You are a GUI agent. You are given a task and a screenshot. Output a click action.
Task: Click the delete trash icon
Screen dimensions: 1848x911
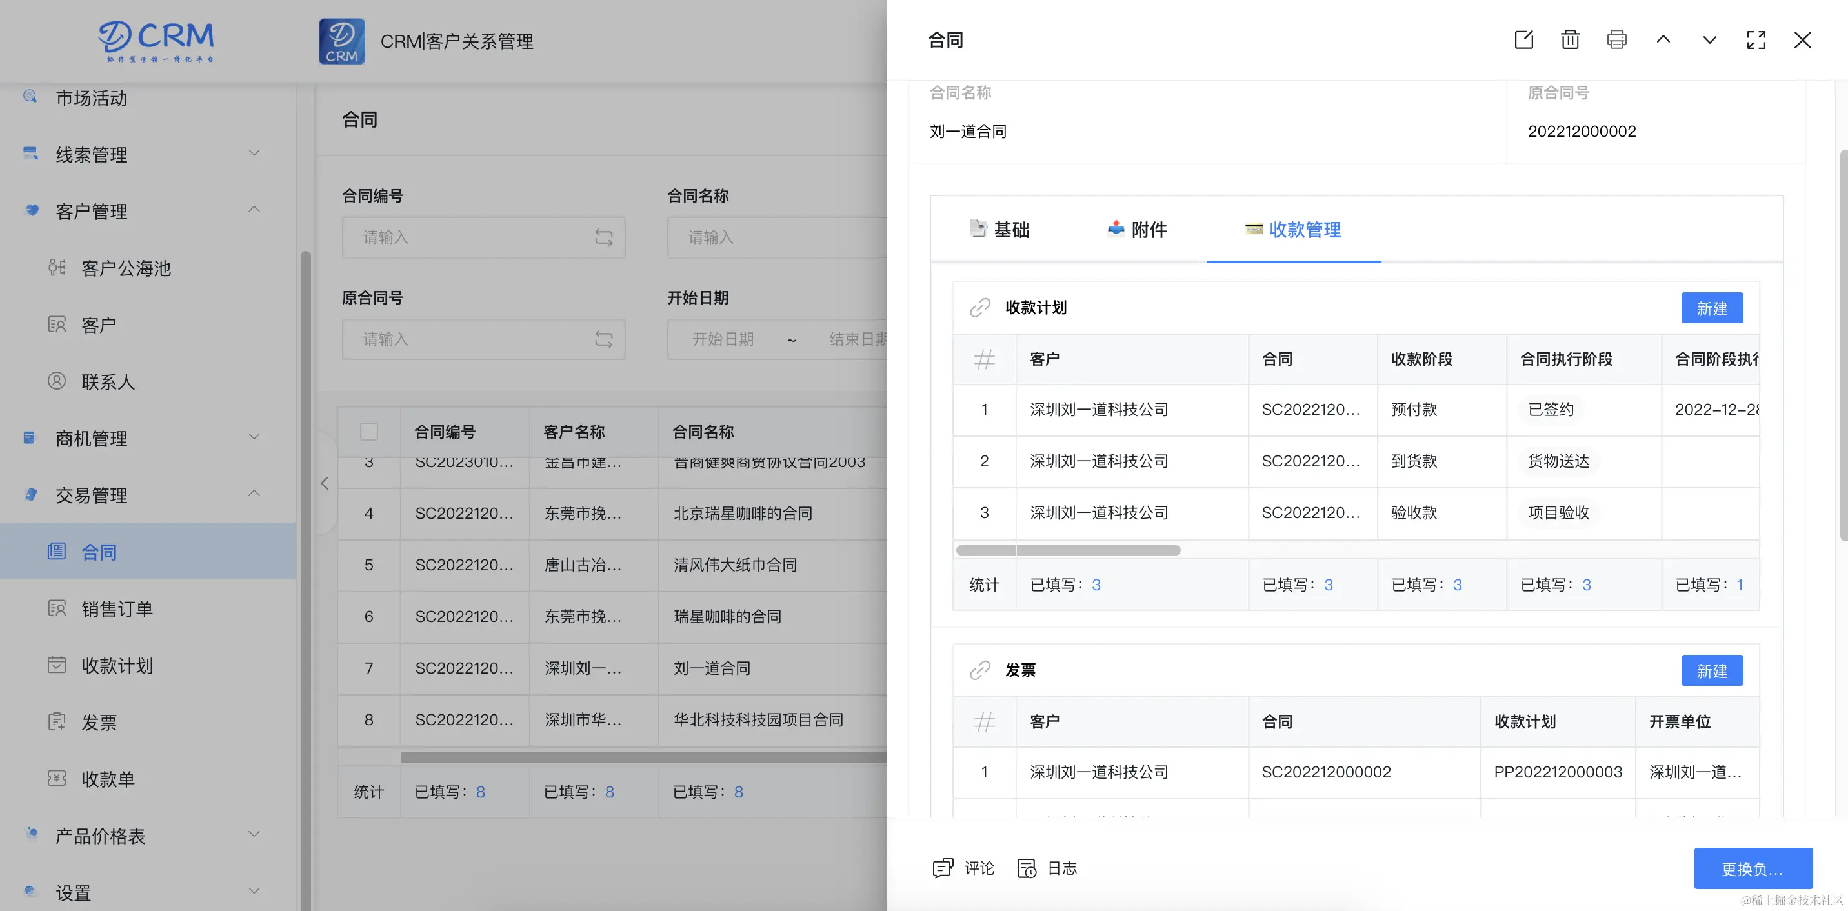pyautogui.click(x=1570, y=39)
